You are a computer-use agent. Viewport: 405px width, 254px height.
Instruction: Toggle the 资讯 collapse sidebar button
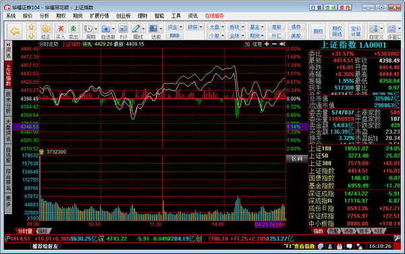(8, 51)
